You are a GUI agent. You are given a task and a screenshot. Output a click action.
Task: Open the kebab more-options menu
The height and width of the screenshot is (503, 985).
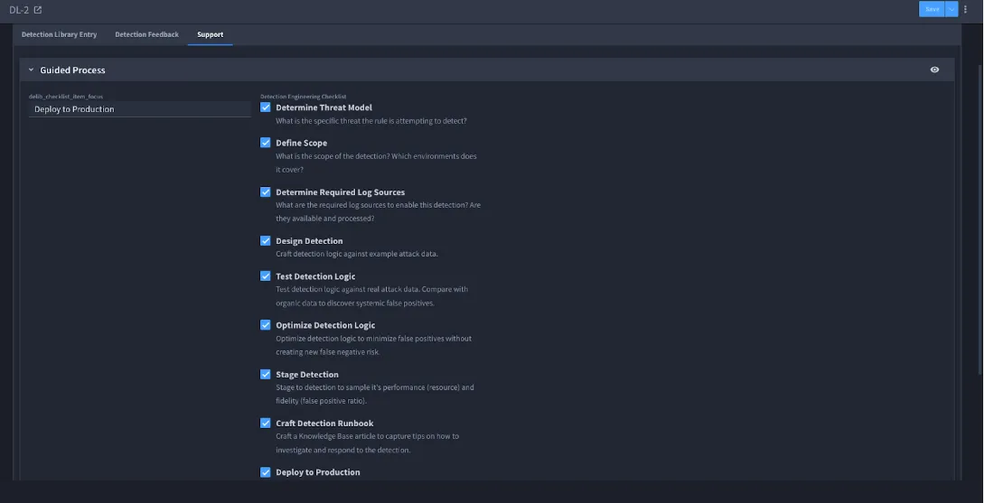pyautogui.click(x=965, y=9)
